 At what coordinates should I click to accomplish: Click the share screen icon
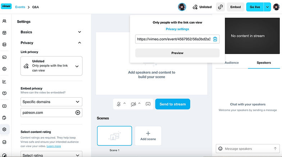148,104
